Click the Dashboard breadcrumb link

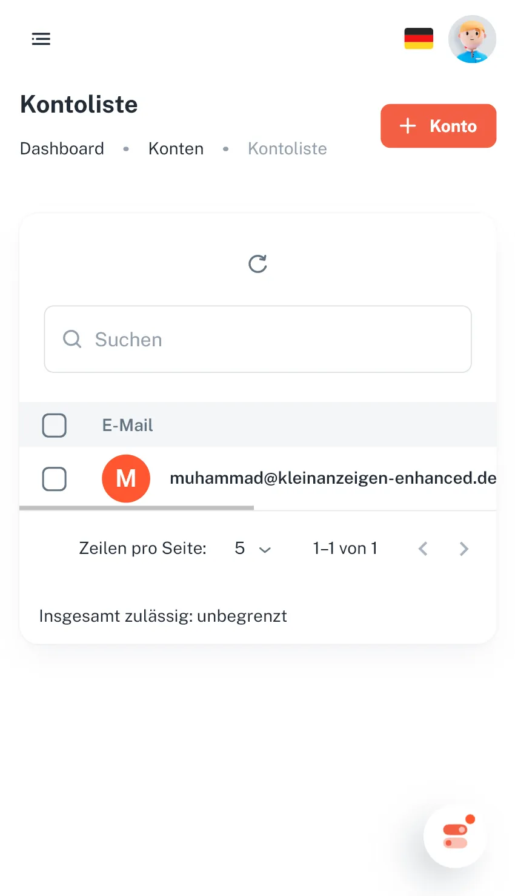coord(62,149)
